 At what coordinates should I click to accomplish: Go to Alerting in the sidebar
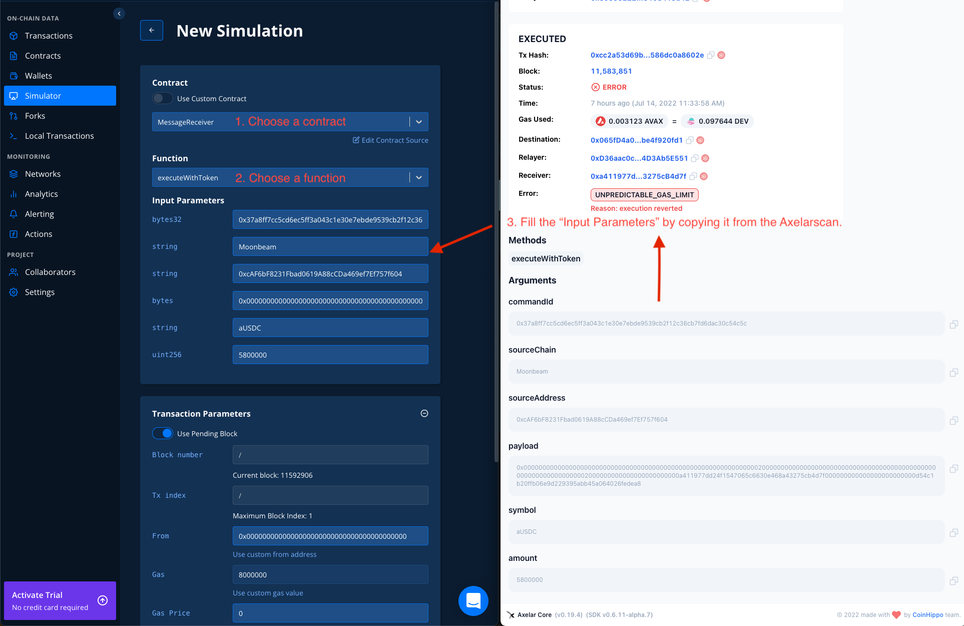coord(39,214)
